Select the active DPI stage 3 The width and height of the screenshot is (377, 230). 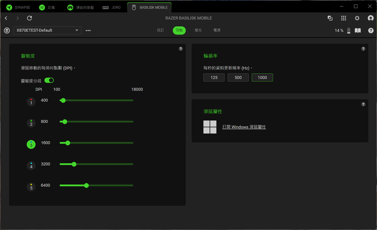coord(31,144)
